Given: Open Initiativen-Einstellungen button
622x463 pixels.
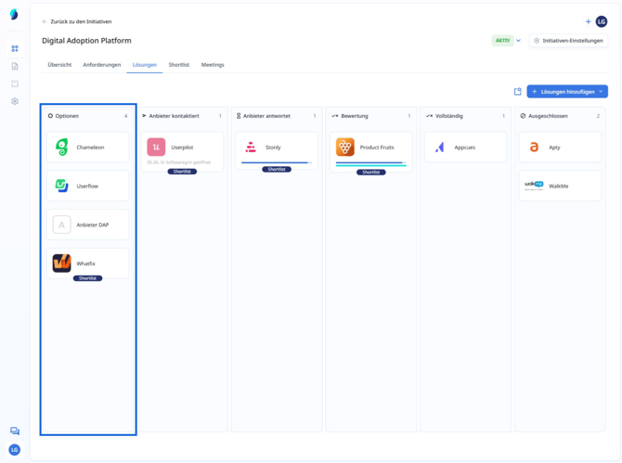Looking at the screenshot, I should click(568, 41).
